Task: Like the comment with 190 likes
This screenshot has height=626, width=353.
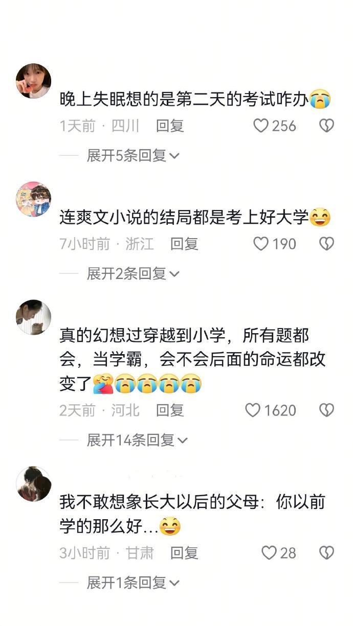Action: point(261,244)
